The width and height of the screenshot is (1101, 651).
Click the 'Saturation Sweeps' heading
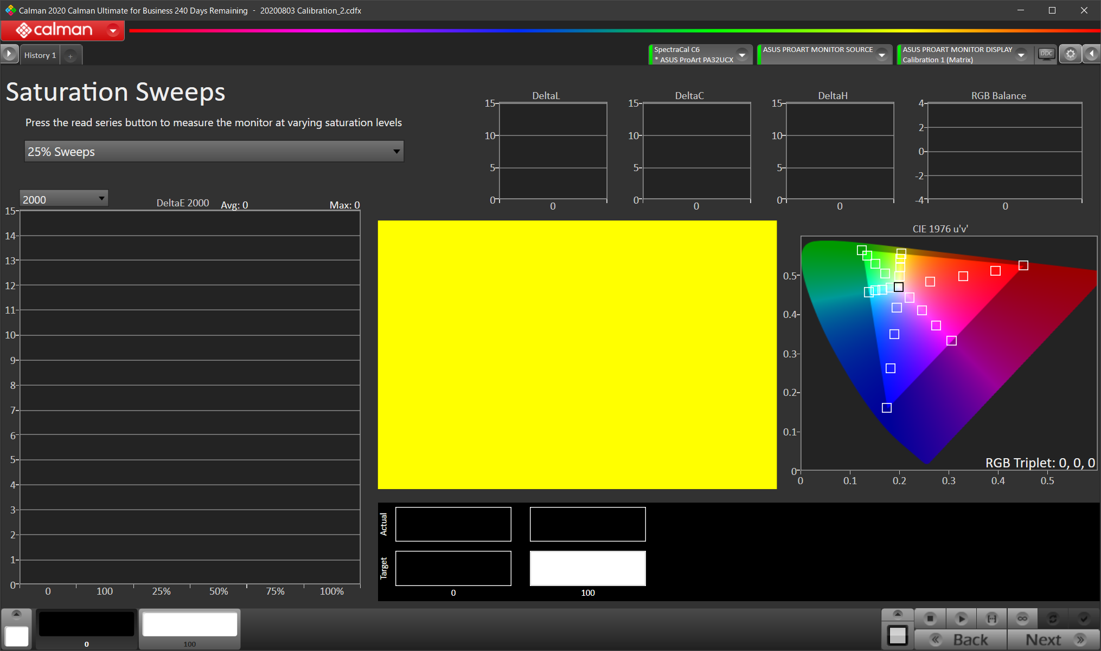coord(116,92)
